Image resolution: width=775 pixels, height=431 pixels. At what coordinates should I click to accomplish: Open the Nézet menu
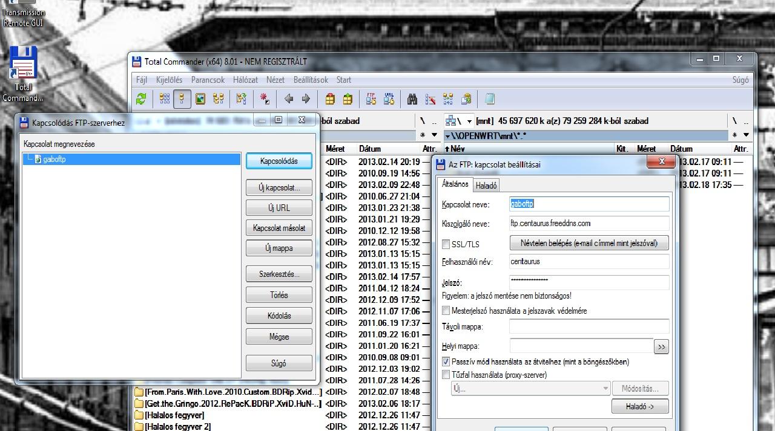(275, 80)
